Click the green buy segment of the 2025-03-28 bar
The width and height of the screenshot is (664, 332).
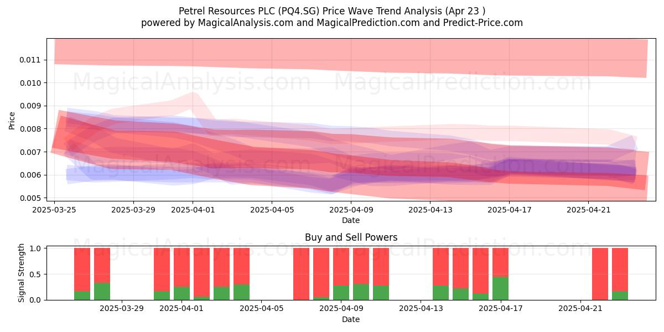pyautogui.click(x=102, y=292)
